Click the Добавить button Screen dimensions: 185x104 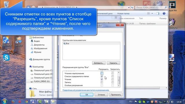click(x=99, y=63)
